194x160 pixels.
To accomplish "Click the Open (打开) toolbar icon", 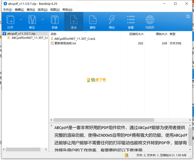I will [x=10, y=20].
